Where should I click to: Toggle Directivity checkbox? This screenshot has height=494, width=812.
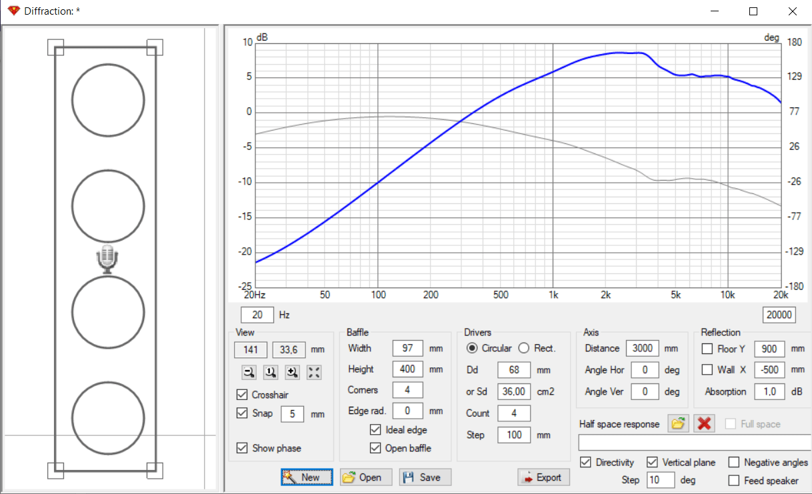click(x=586, y=462)
